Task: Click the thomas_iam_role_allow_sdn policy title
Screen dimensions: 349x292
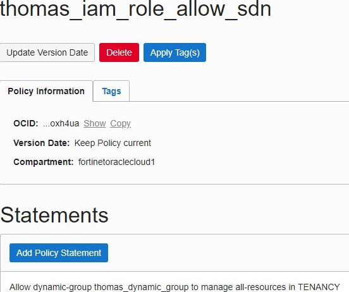Action: pos(135,9)
